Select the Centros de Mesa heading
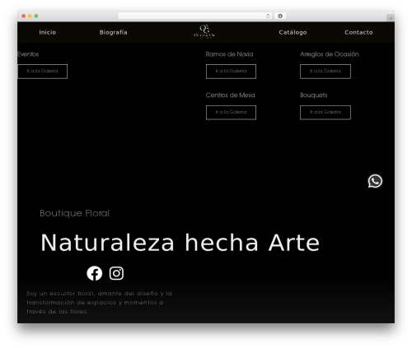The width and height of the screenshot is (412, 348). pos(230,95)
